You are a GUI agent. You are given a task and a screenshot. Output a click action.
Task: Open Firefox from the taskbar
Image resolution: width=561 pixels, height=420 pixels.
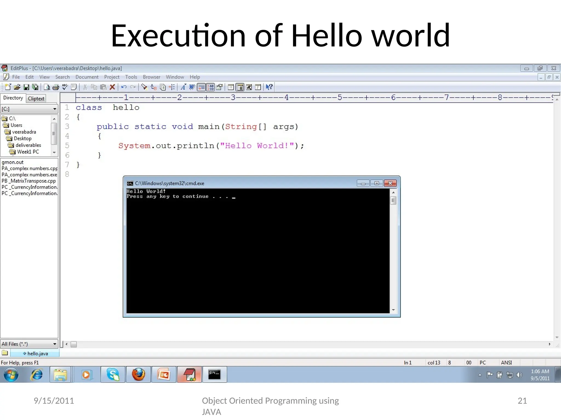(139, 375)
